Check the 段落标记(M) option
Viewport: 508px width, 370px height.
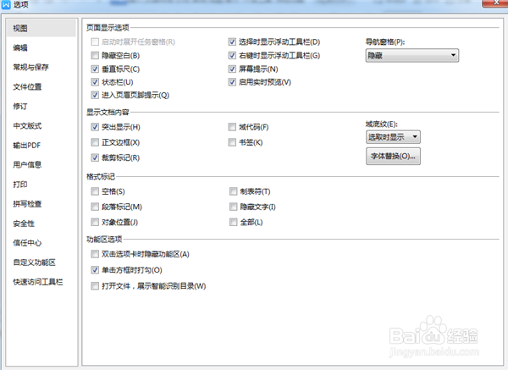(95, 207)
